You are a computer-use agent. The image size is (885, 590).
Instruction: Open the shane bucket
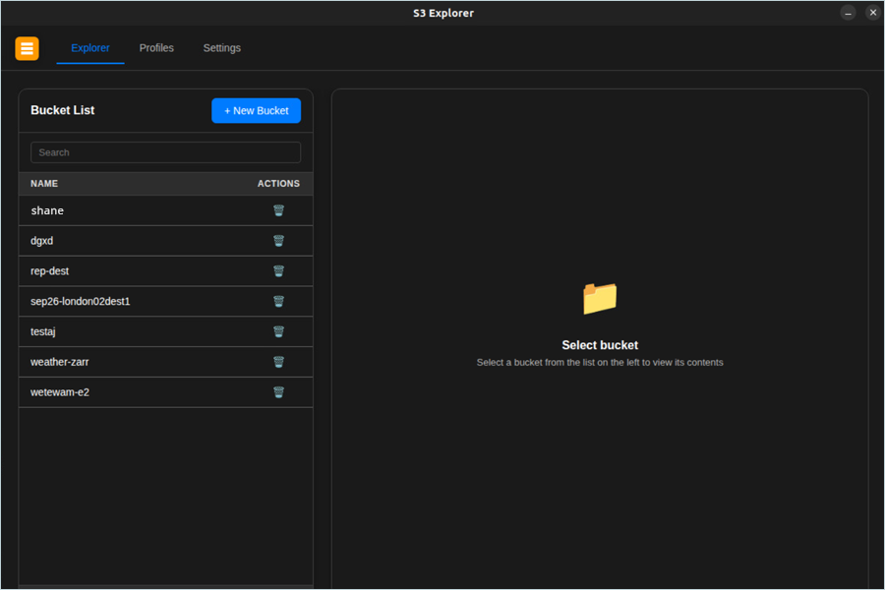(47, 210)
